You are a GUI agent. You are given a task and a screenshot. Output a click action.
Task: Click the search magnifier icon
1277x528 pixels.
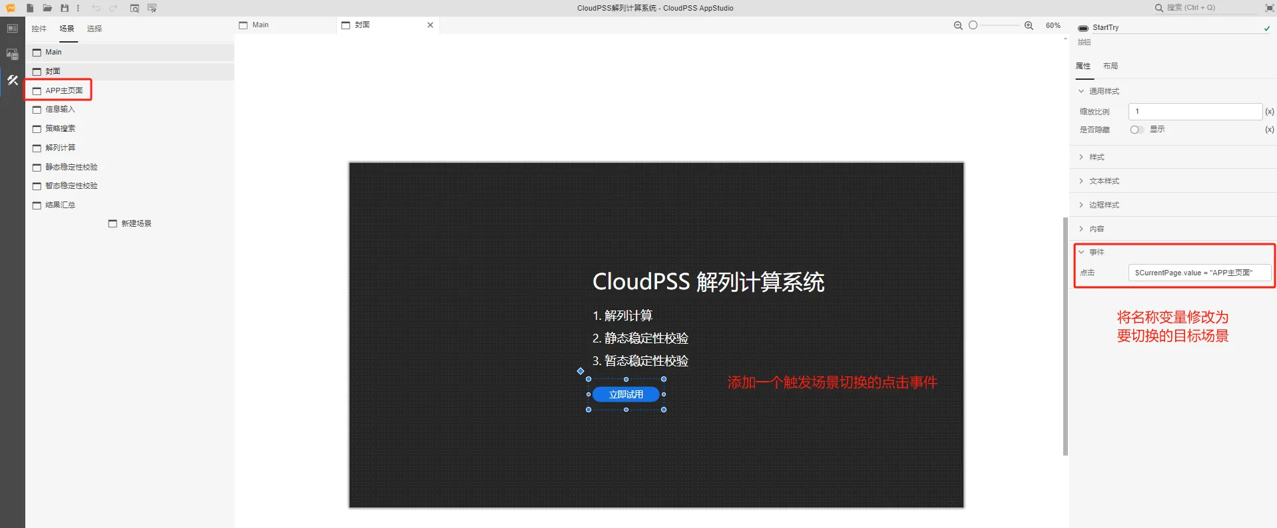click(1159, 8)
